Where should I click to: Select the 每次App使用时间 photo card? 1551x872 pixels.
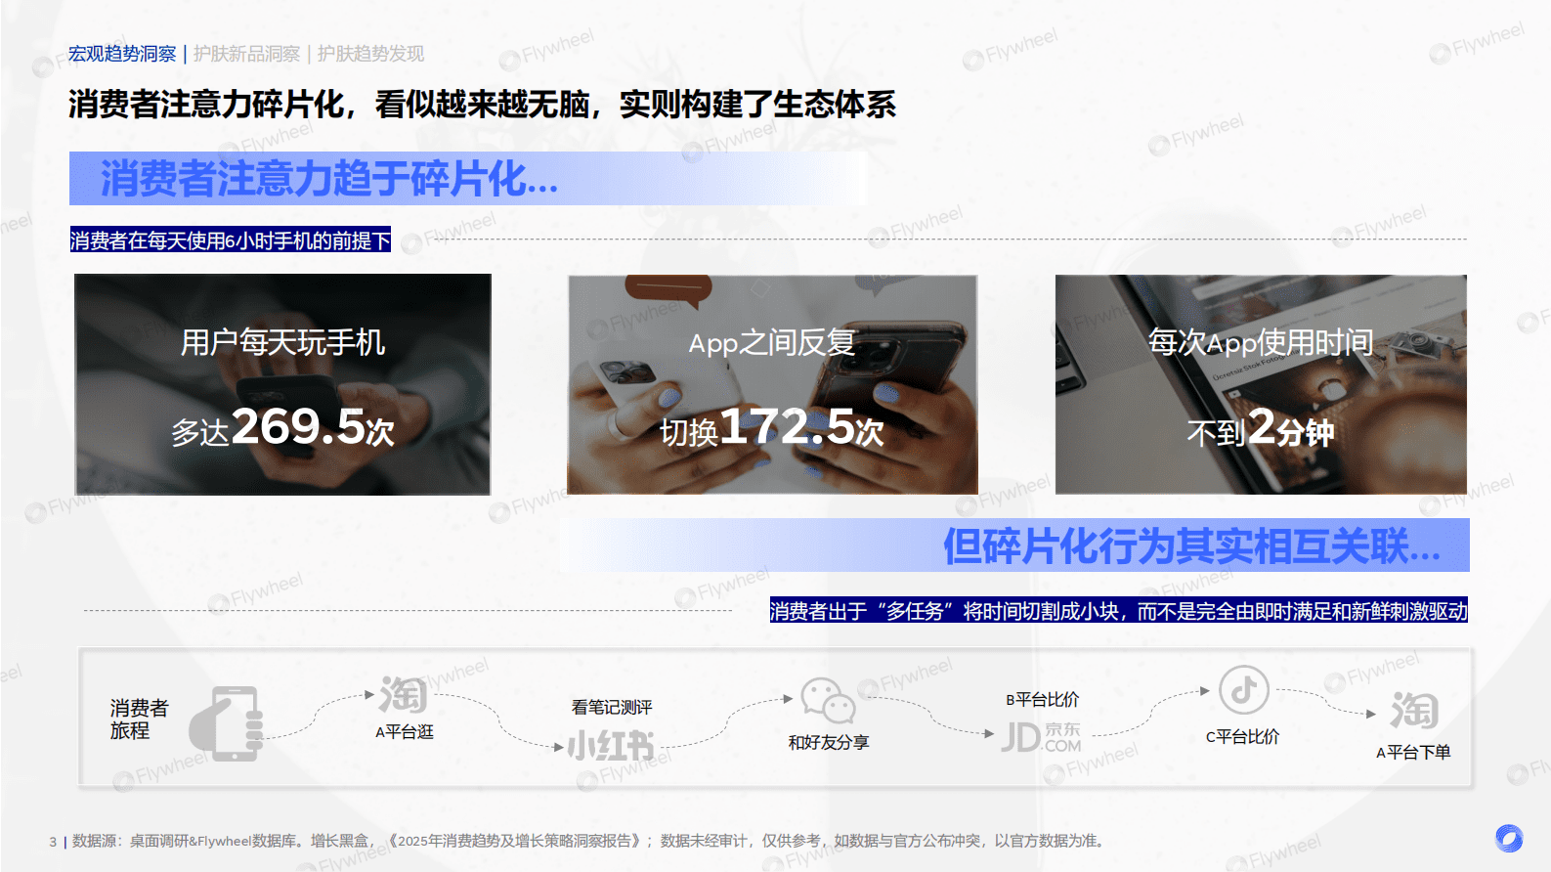pyautogui.click(x=1261, y=384)
